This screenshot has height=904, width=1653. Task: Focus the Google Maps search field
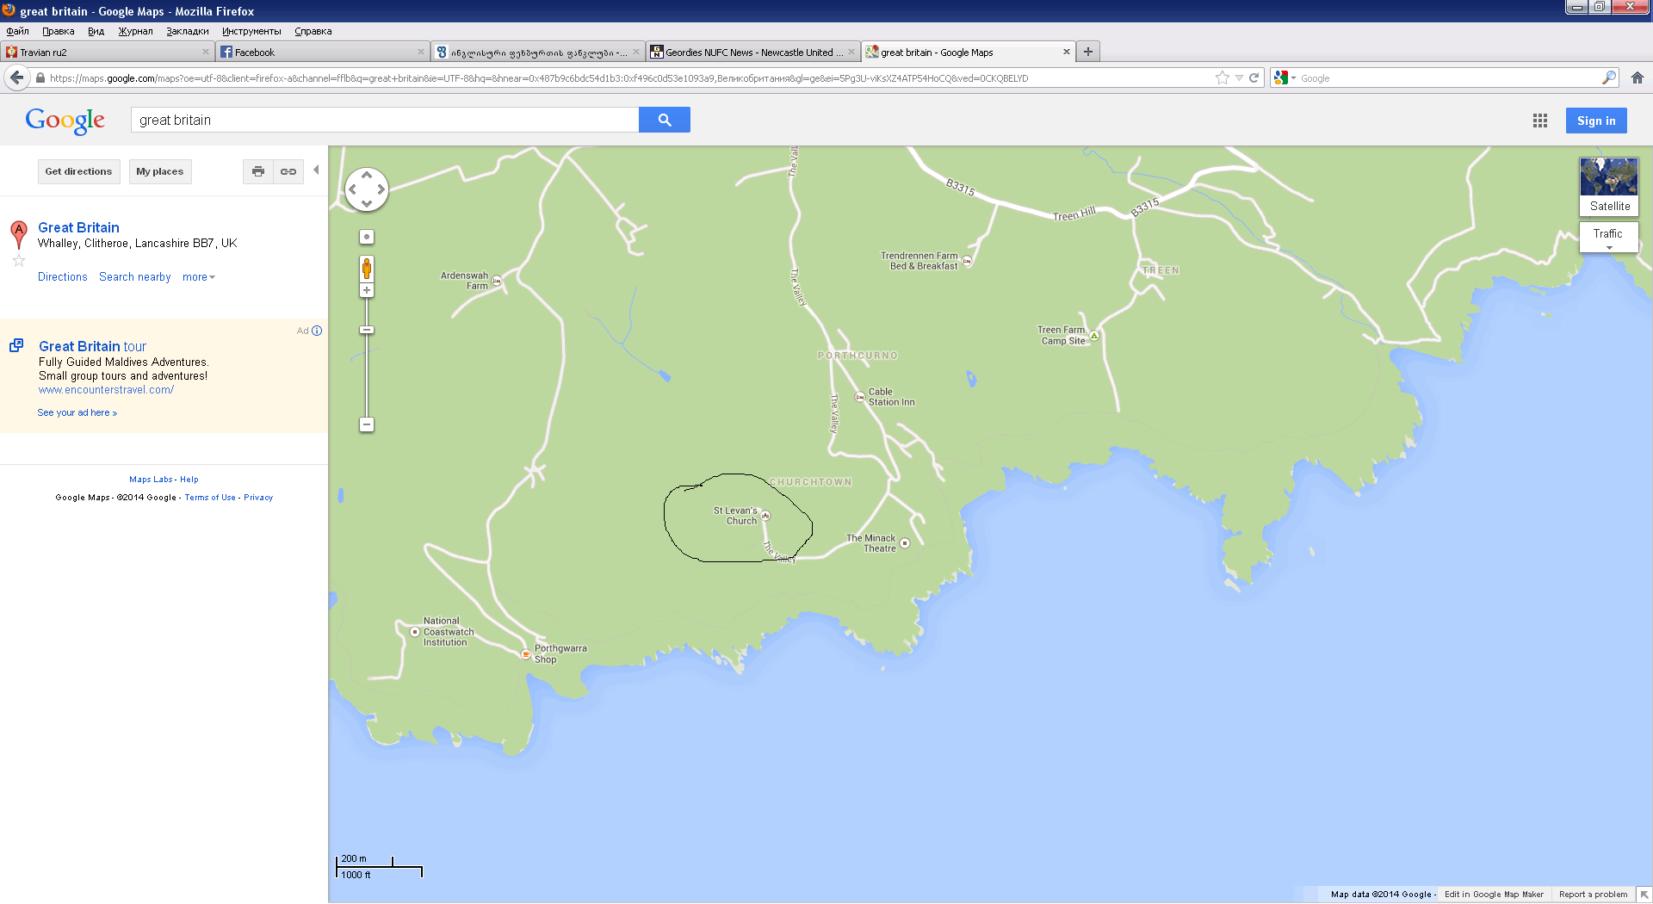(x=385, y=120)
